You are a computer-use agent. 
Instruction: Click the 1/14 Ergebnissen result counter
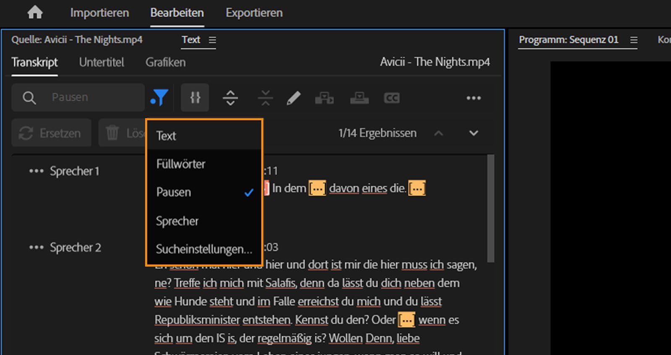pyautogui.click(x=377, y=133)
